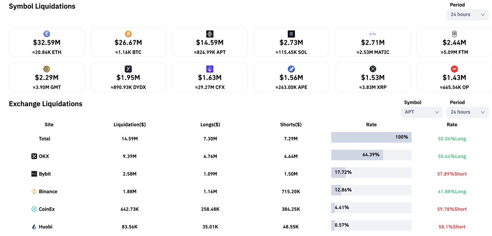Click the 59.78%Short rate for CoinEx
The image size is (492, 236).
[452, 209]
